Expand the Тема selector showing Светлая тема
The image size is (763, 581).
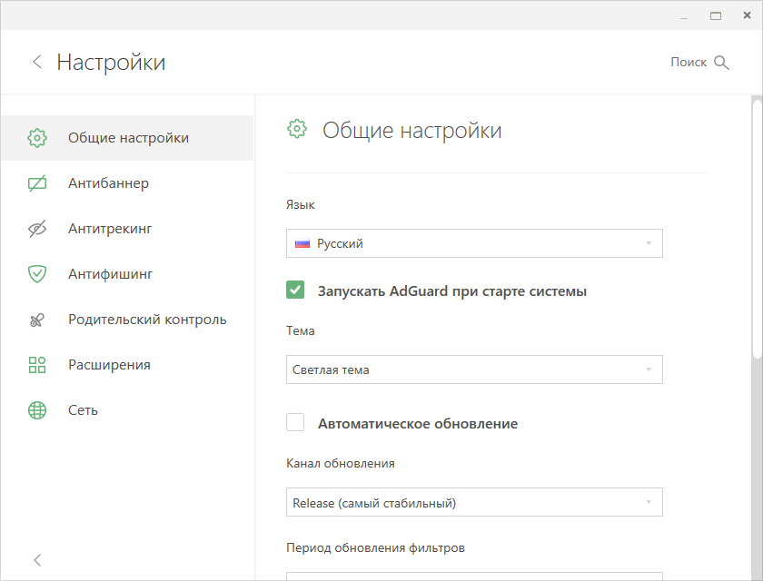(474, 369)
